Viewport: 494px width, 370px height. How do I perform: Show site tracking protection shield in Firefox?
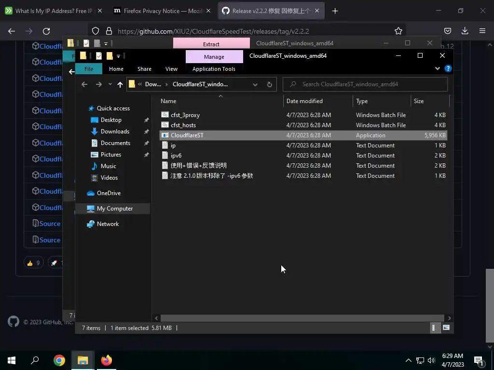pos(96,31)
